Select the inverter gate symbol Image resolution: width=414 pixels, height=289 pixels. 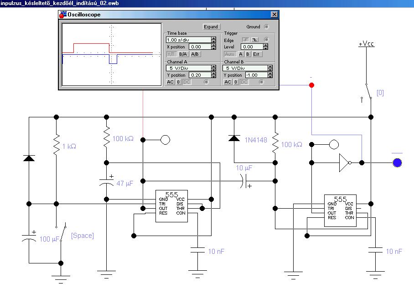point(345,163)
